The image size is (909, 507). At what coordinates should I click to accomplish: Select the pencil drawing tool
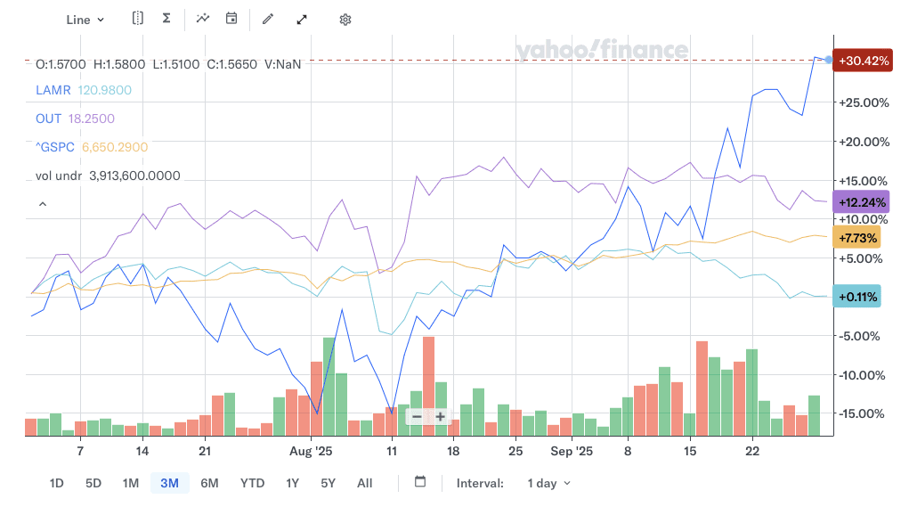click(x=268, y=20)
